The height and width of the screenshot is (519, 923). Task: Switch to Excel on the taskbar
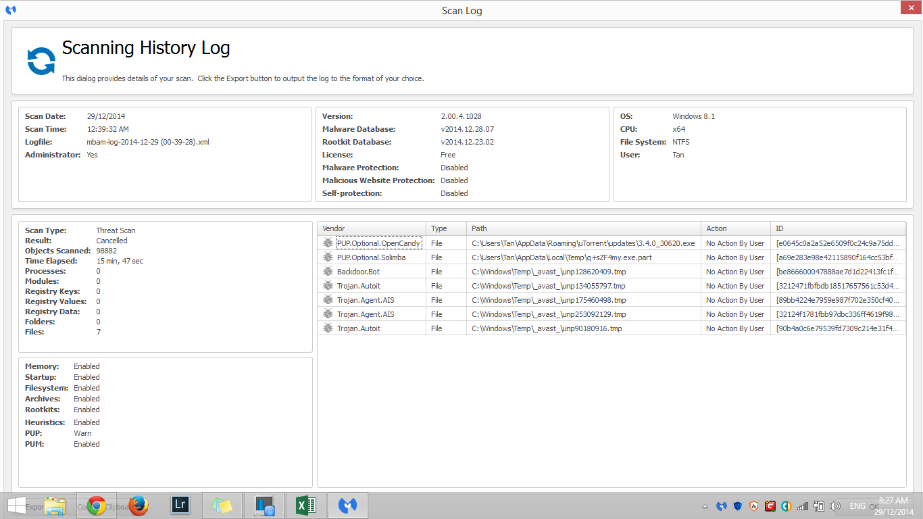pyautogui.click(x=305, y=505)
